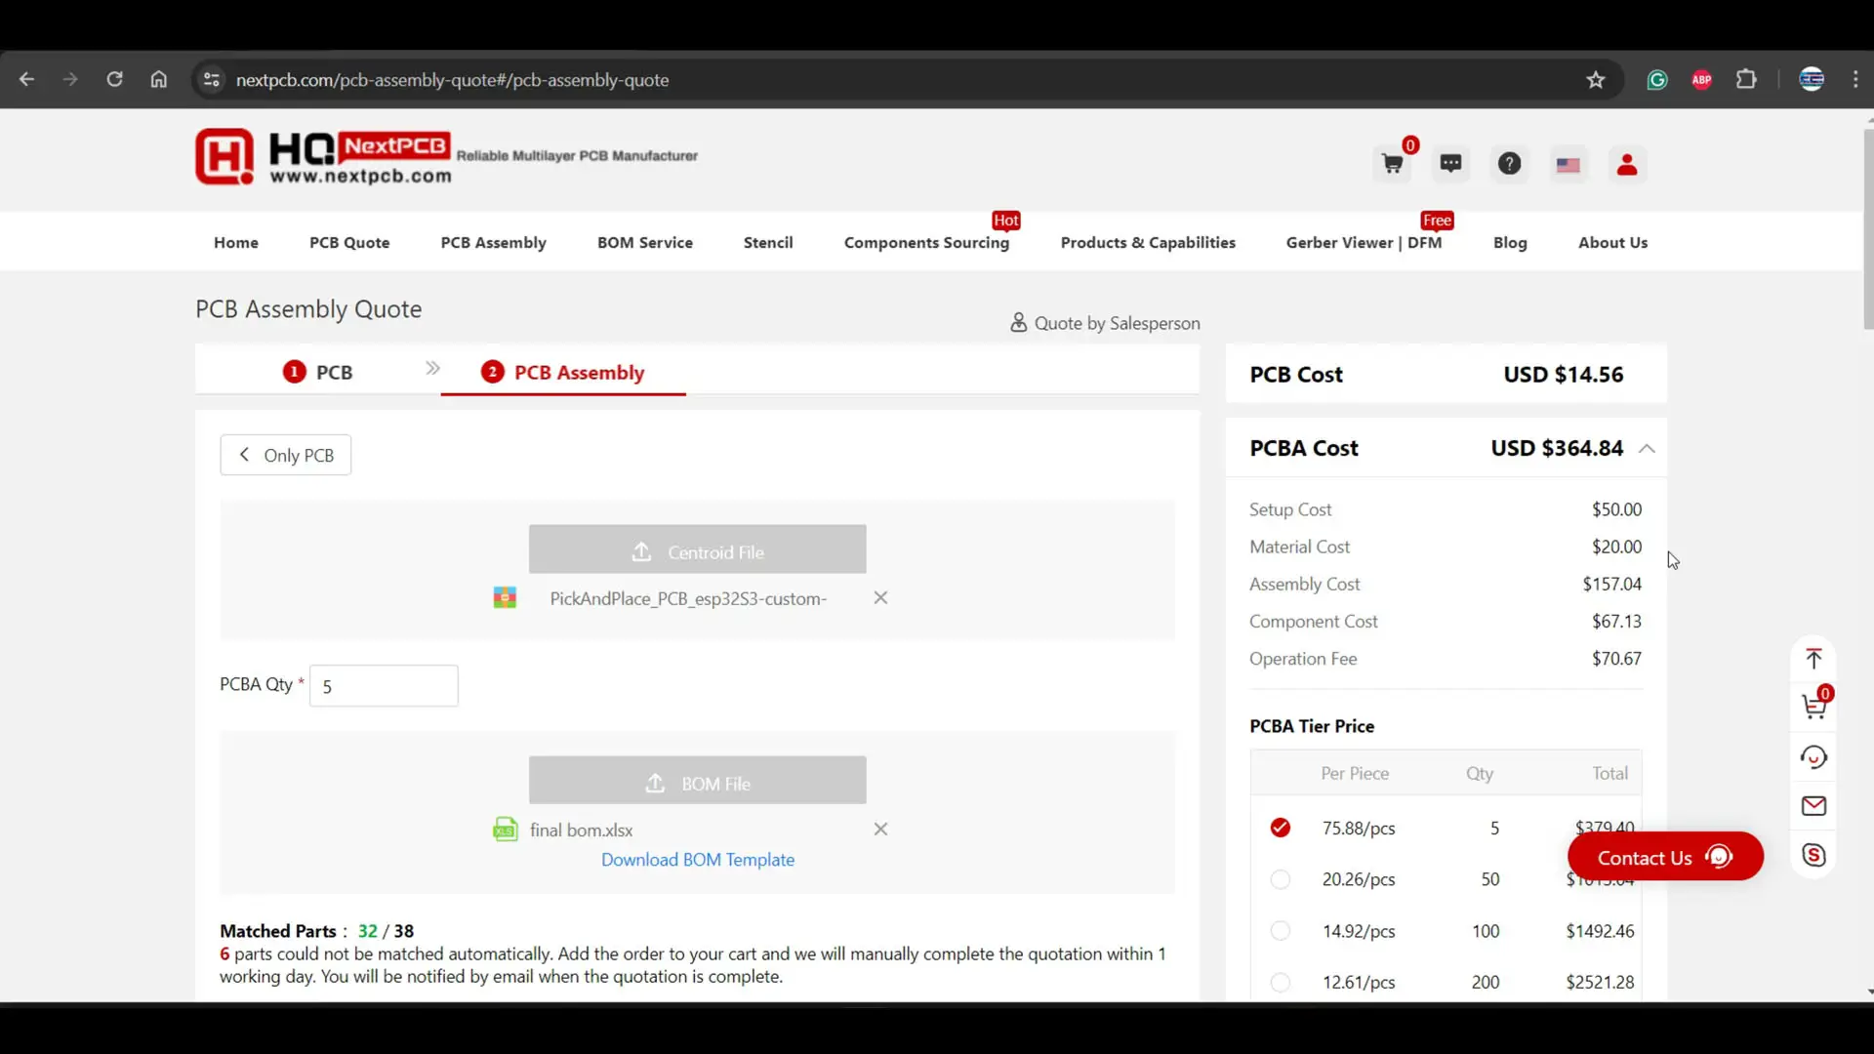Click the Download BOM Template link
The width and height of the screenshot is (1874, 1054).
click(698, 860)
